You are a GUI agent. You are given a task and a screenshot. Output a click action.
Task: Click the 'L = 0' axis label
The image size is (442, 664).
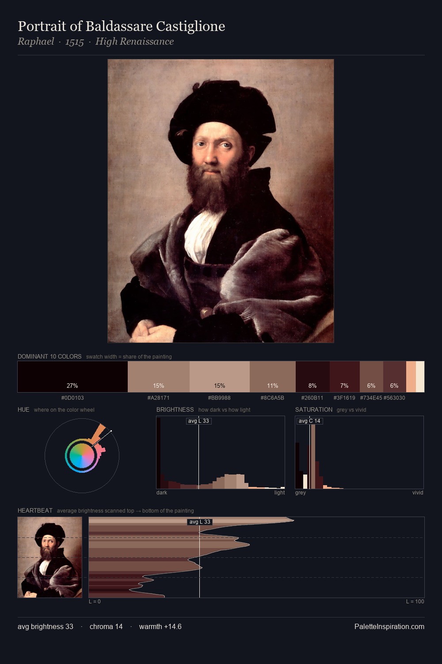95,602
